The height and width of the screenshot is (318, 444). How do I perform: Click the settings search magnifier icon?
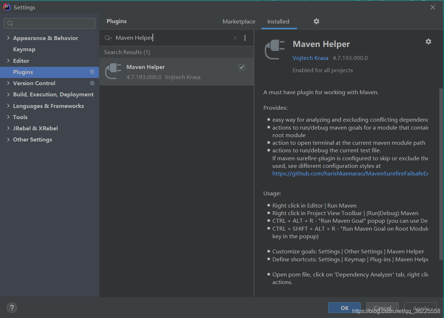coord(10,23)
